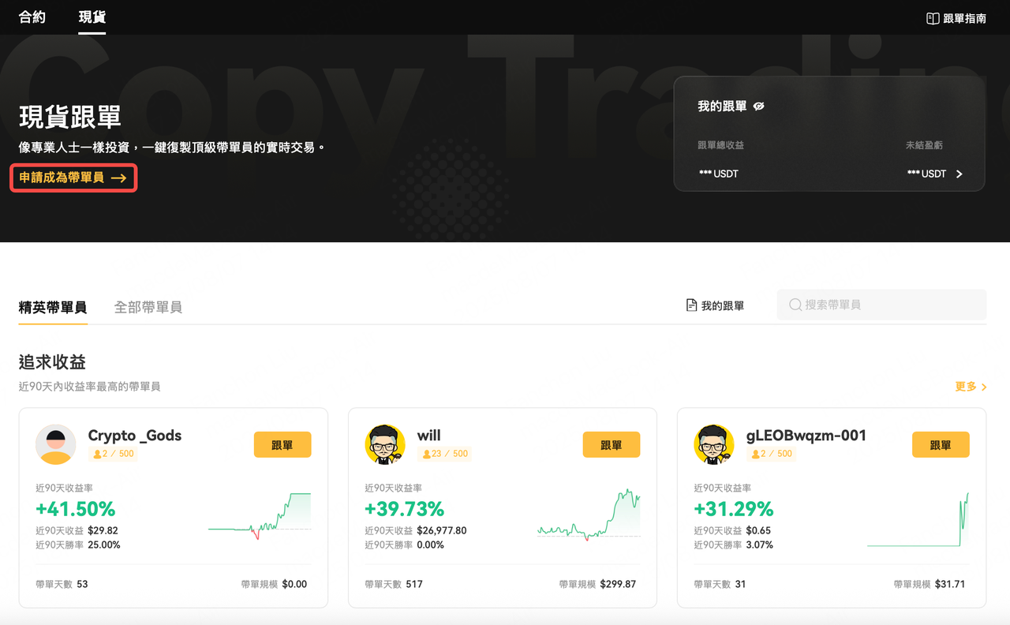Click 跟單 button for Crypto _Gods
This screenshot has width=1010, height=625.
pos(282,445)
